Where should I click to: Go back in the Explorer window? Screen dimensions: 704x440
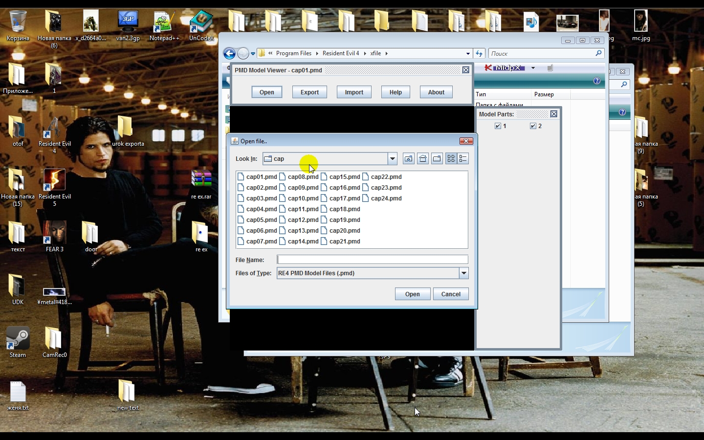point(229,53)
